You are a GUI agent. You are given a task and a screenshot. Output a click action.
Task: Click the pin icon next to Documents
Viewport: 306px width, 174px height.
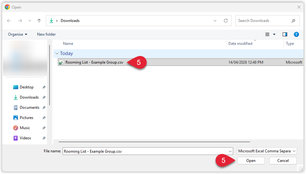[44, 108]
